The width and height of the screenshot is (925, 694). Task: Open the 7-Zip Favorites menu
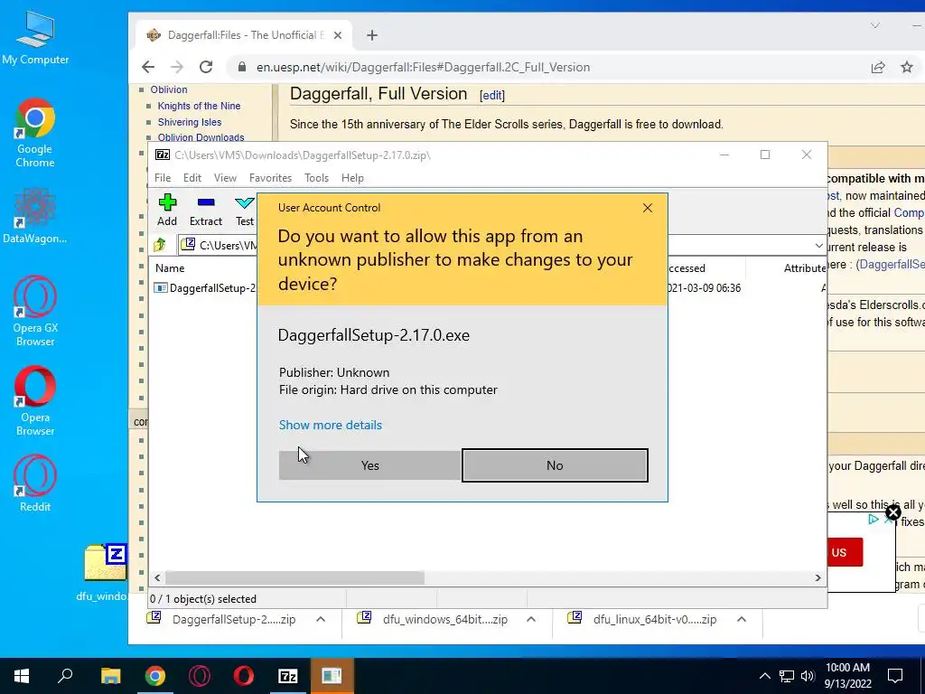pyautogui.click(x=270, y=178)
